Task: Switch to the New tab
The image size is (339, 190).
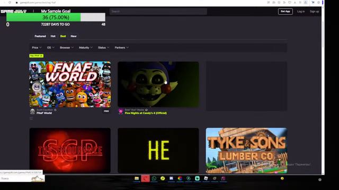Action: [74, 36]
